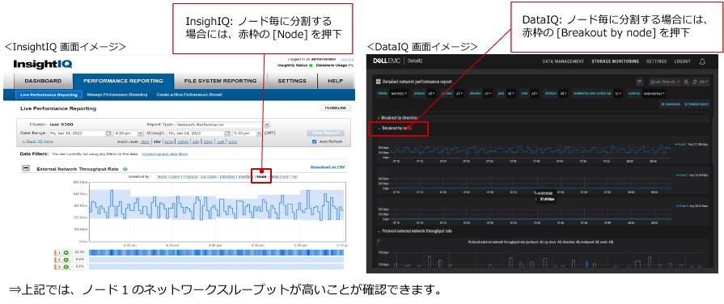Click the green plus icon for node 2
The width and height of the screenshot is (724, 304).
[x=66, y=260]
